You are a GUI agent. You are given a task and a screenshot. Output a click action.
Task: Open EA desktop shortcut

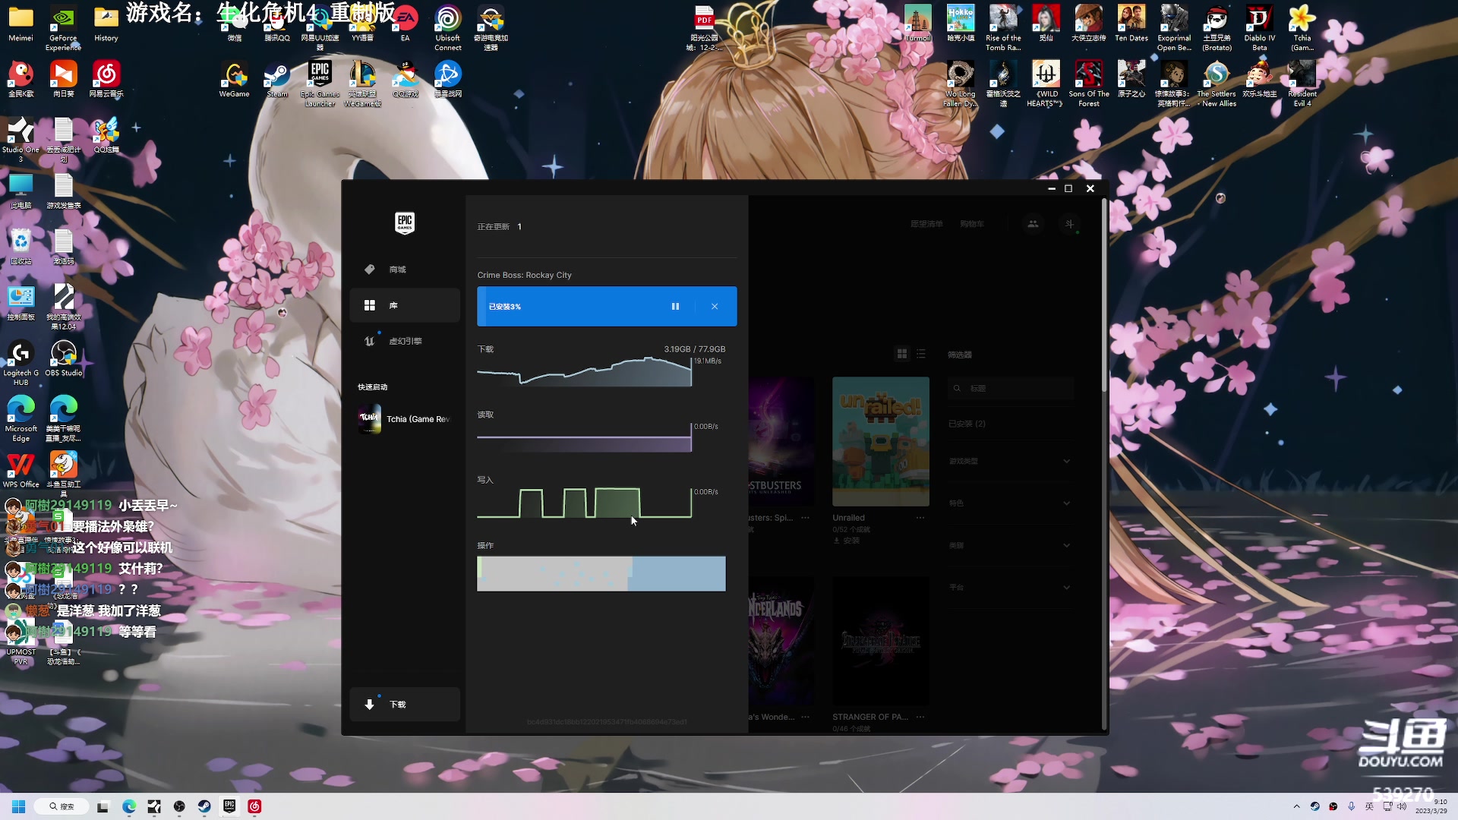405,24
